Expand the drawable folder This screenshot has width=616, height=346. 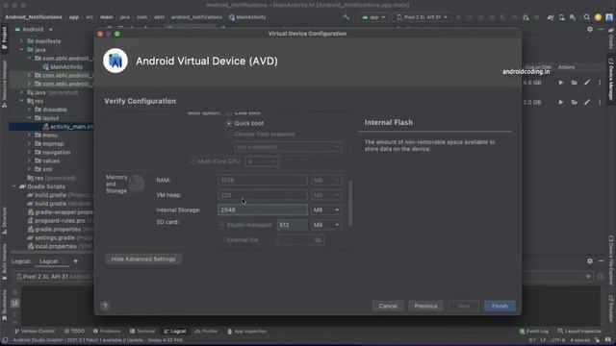point(29,110)
